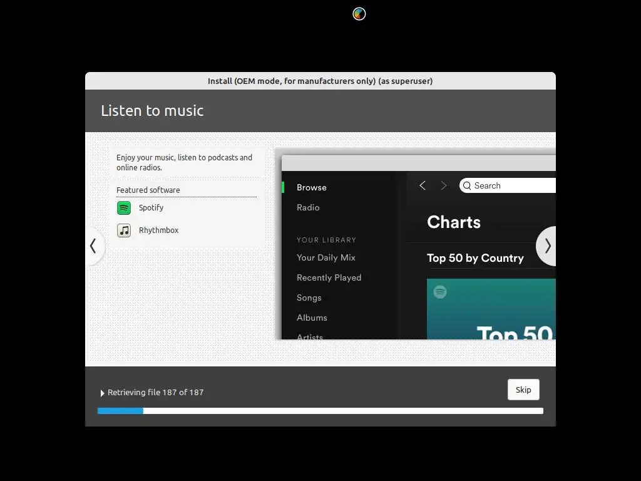Click the Listen to music slide title

pos(152,110)
